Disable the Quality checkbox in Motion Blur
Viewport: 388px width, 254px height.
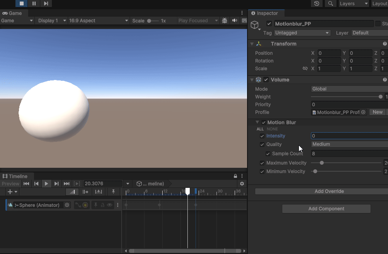pos(263,144)
